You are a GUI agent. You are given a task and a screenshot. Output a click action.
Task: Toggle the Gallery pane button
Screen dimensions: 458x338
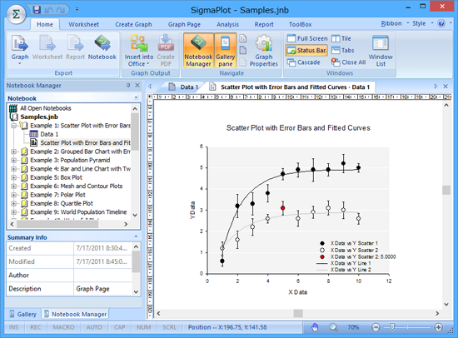coord(225,50)
